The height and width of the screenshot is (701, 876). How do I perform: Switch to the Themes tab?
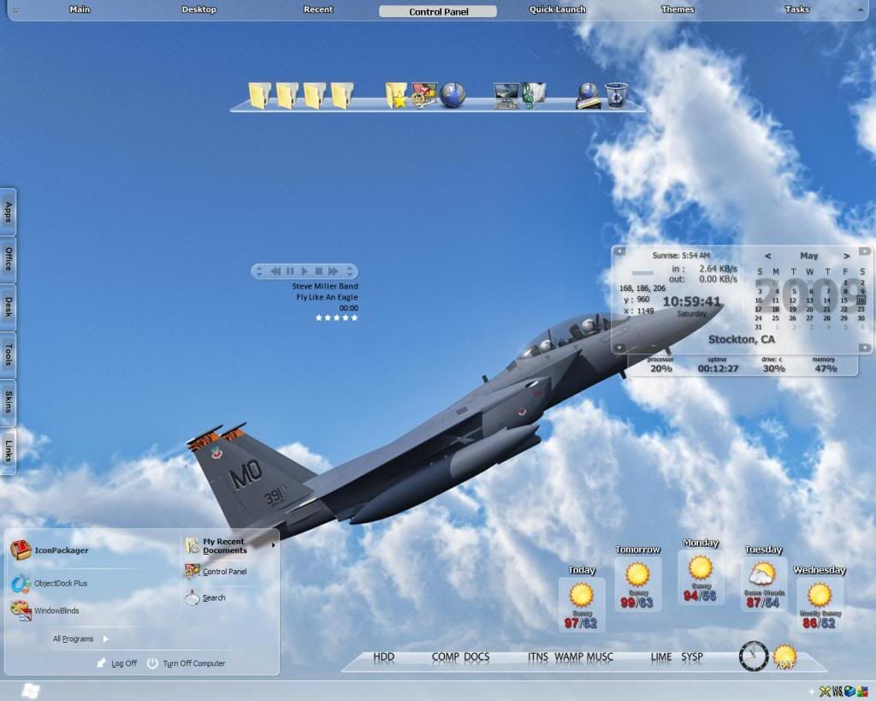678,9
